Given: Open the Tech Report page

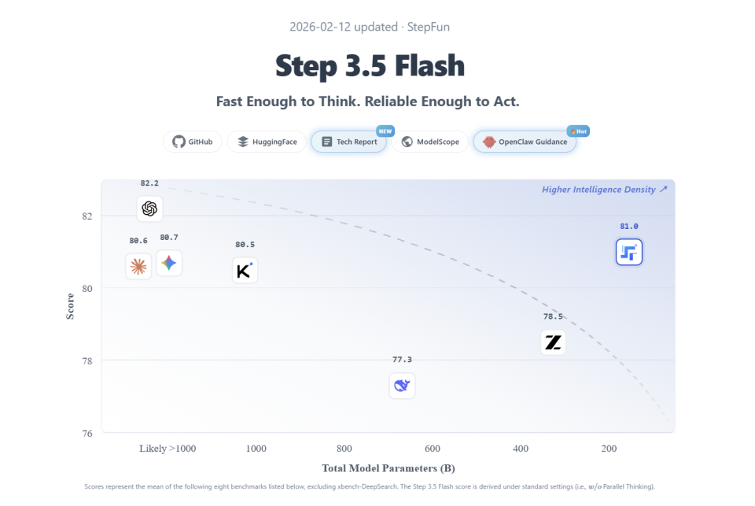Looking at the screenshot, I should click(x=349, y=142).
